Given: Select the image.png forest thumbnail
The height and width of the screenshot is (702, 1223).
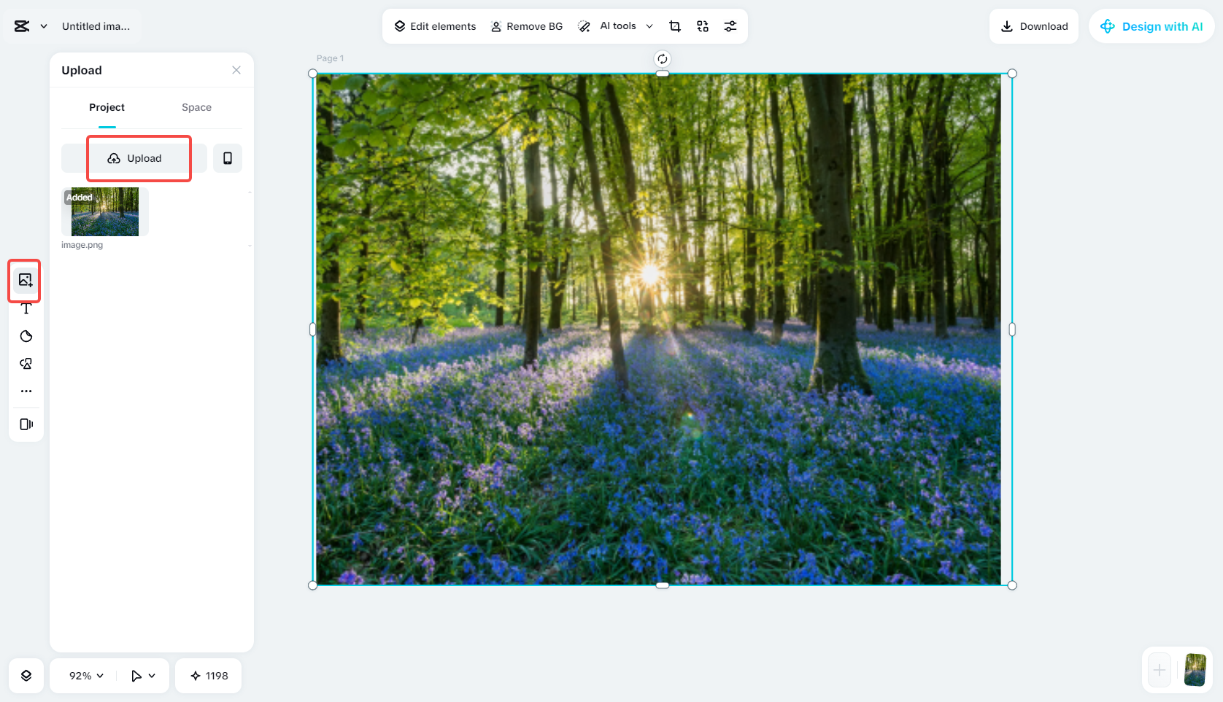Looking at the screenshot, I should click(105, 211).
